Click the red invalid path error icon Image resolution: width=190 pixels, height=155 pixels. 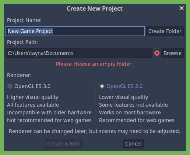(x=157, y=53)
